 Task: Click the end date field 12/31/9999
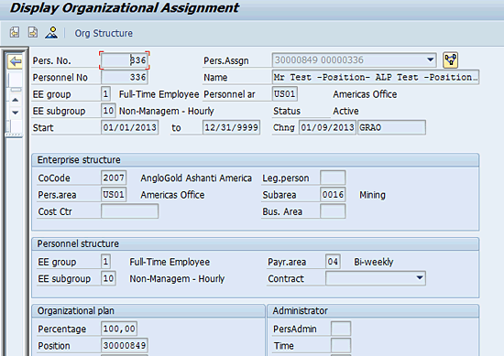[x=231, y=127]
